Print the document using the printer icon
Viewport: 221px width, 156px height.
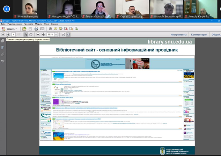36,29
